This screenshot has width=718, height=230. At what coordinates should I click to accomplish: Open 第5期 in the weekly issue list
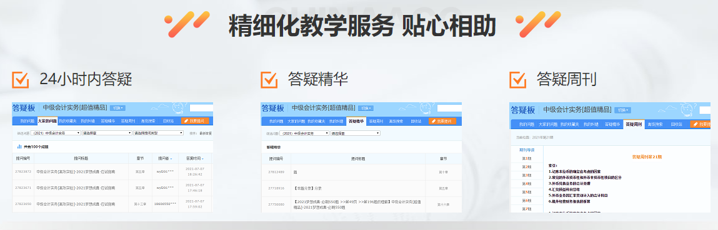527,192
